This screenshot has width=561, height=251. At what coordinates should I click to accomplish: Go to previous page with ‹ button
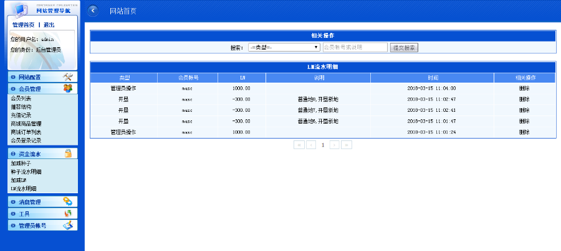pos(311,145)
